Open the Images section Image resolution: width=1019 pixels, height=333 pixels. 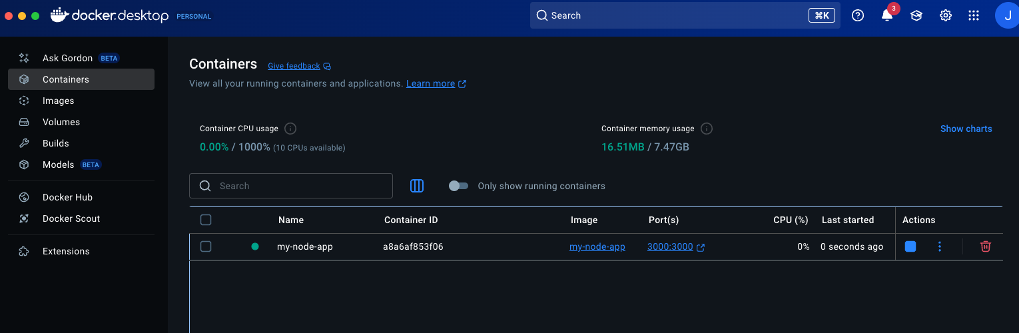[x=81, y=101]
